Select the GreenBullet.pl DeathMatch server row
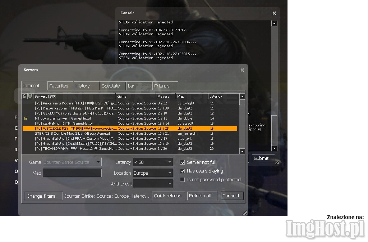This screenshot has width=368, height=242. click(130, 143)
